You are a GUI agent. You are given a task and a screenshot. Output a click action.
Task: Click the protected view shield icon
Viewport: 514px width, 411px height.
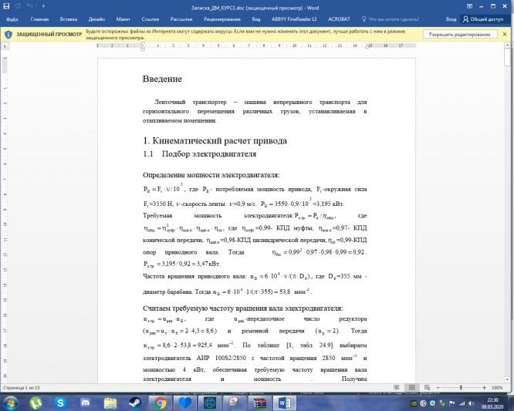pyautogui.click(x=8, y=34)
